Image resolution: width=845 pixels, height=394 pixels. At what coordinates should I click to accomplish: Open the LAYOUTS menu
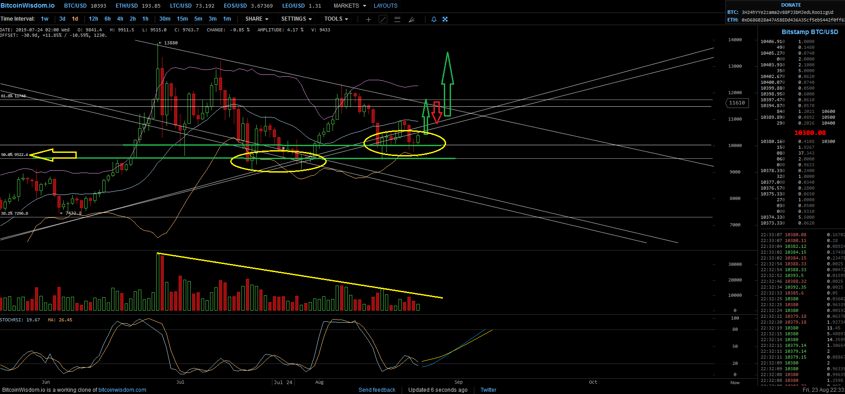[385, 6]
